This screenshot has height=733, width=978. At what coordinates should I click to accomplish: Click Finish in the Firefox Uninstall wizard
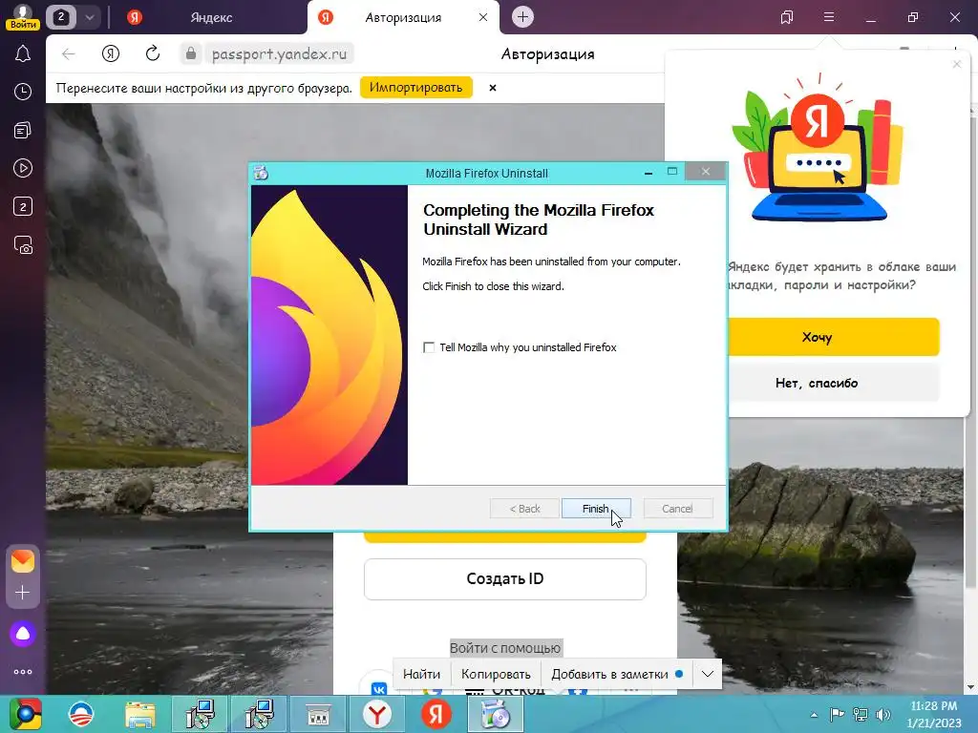[x=596, y=509]
